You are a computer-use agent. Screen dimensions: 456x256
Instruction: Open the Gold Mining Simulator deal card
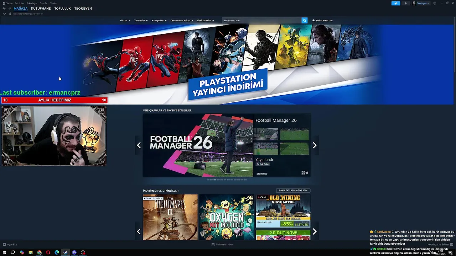(283, 211)
